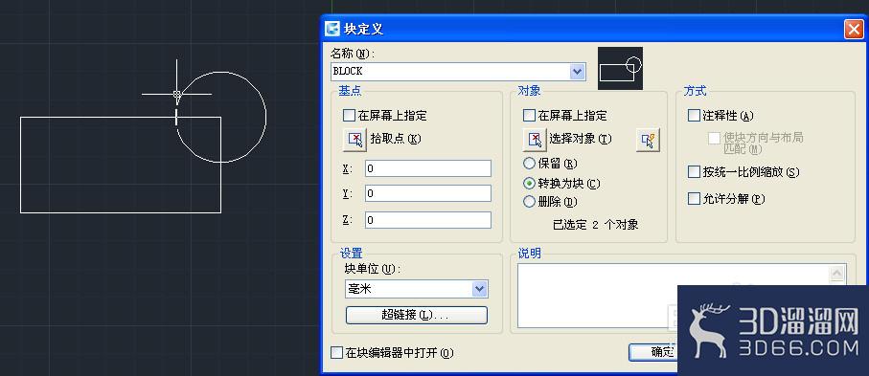Toggle the 注释性 (Annotative) checkbox
Viewport: 869px width, 376px height.
[x=694, y=116]
